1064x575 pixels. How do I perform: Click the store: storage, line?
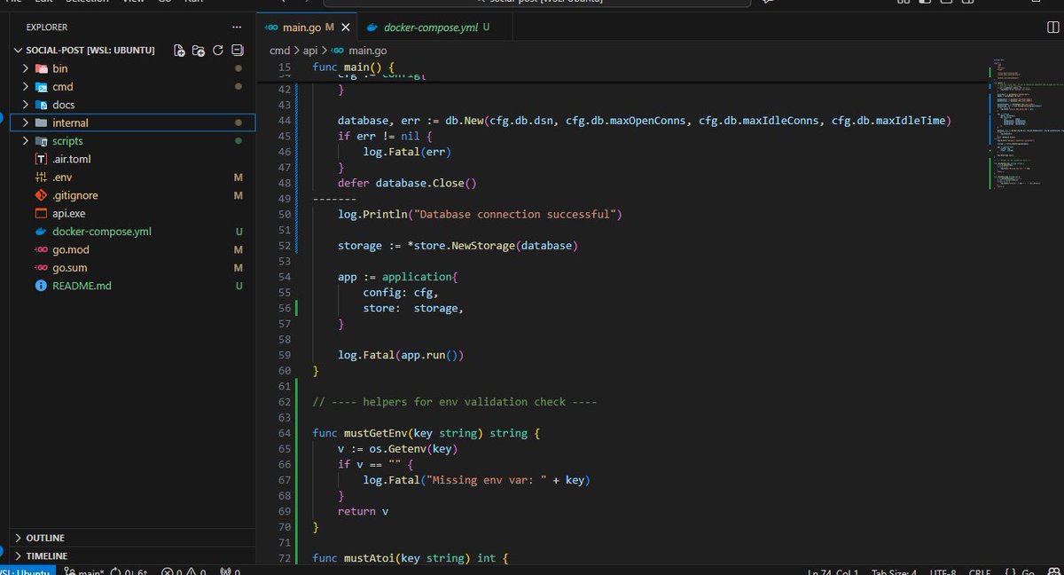413,308
